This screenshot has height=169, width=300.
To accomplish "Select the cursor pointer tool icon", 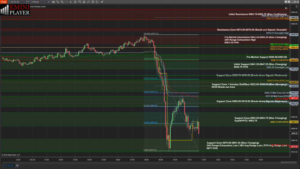I will click(x=71, y=2).
